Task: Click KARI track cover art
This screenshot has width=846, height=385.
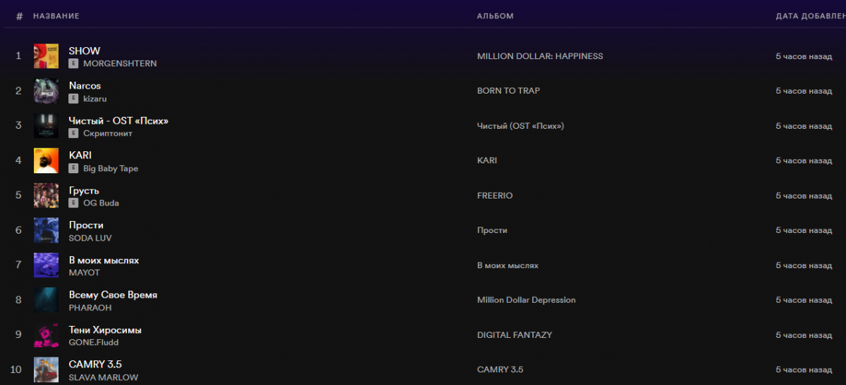Action: click(x=46, y=161)
